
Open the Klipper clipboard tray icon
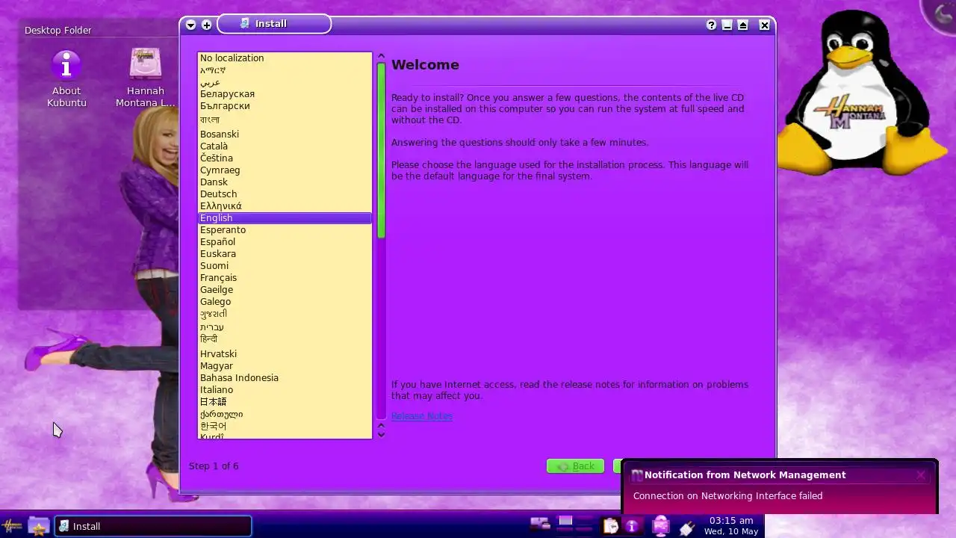(611, 526)
